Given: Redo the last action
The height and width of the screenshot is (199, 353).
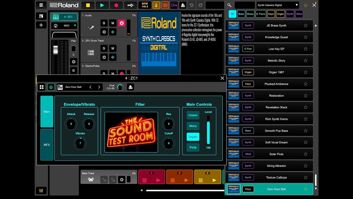Looking at the screenshot, I should click(201, 5).
